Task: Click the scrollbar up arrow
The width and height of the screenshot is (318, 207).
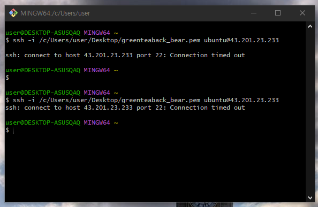Action: [310, 27]
